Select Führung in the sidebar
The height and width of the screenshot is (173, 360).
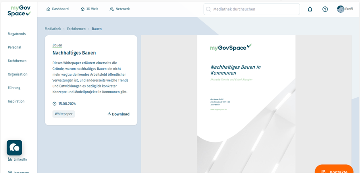(x=14, y=88)
